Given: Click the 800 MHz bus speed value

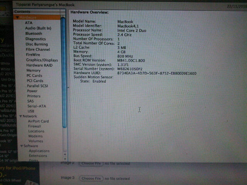Looking at the screenshot, I should tap(125, 56).
